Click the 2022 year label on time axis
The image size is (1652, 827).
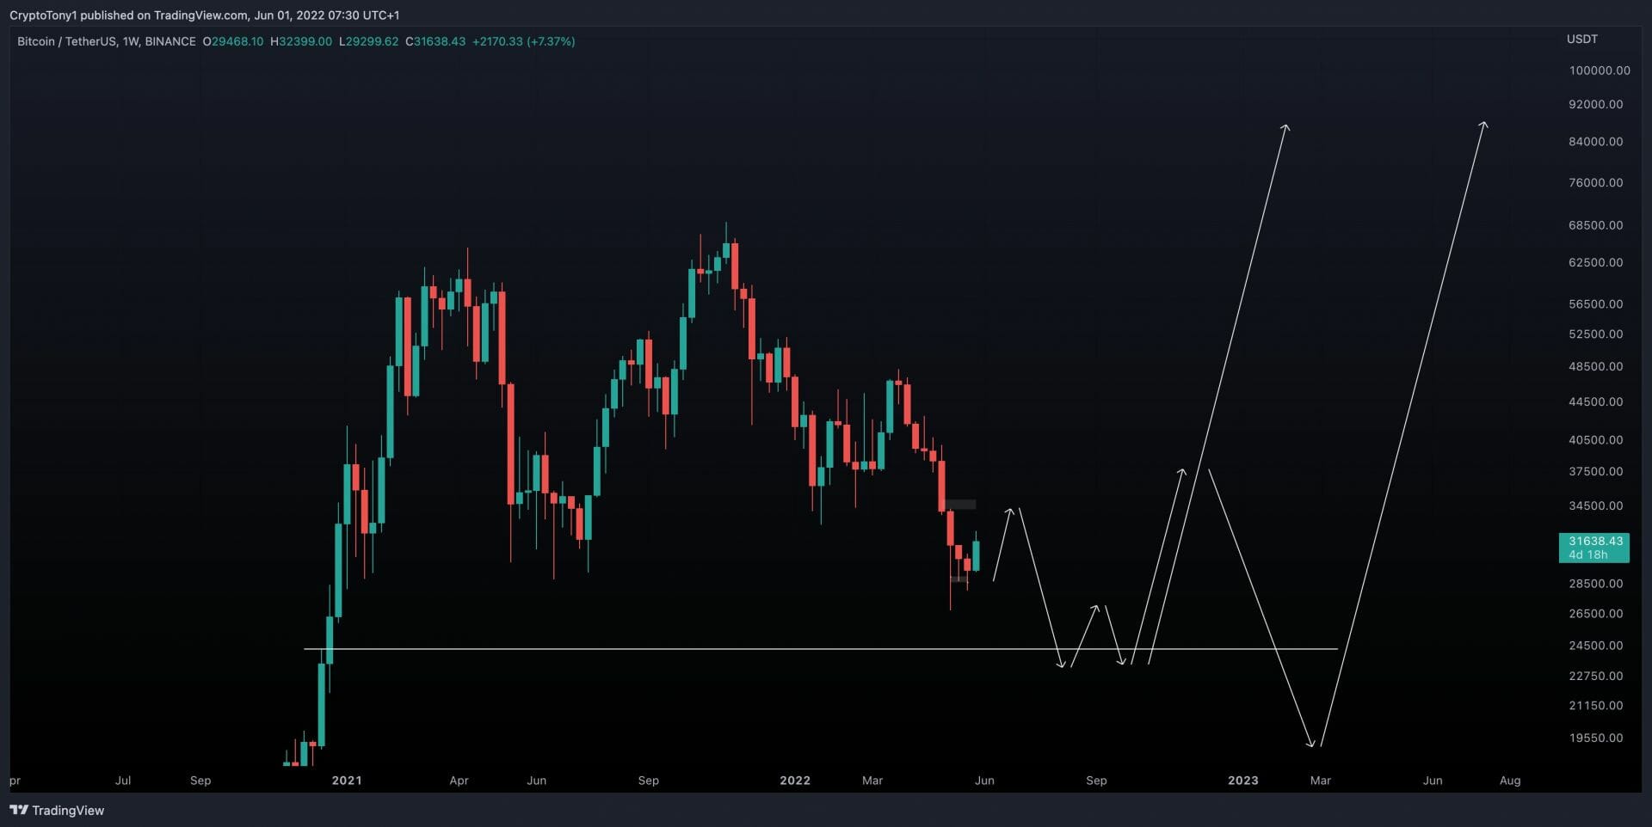pos(794,781)
